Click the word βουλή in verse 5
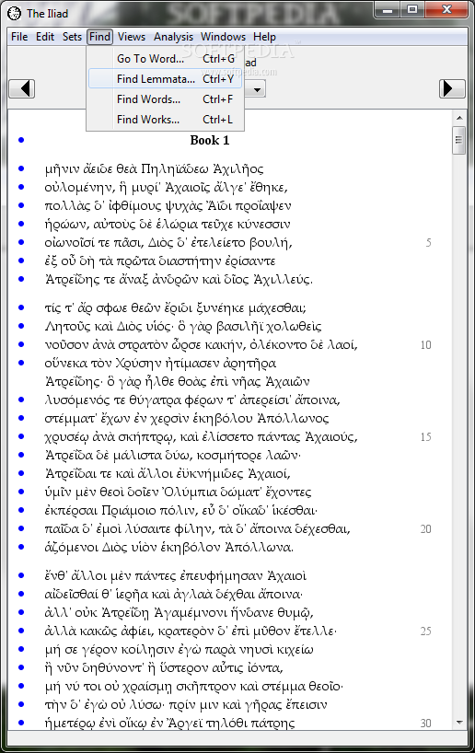The image size is (475, 753). click(271, 243)
